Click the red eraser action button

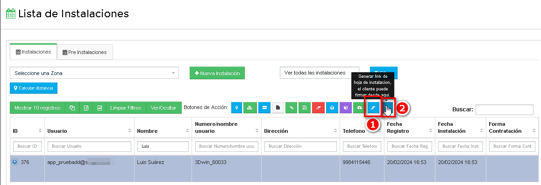[319, 108]
